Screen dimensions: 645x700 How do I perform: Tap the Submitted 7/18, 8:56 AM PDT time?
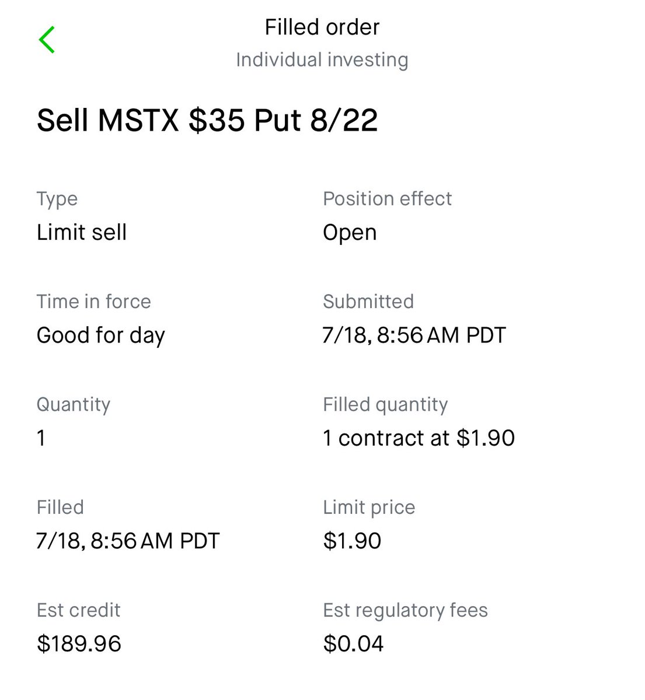coord(414,335)
